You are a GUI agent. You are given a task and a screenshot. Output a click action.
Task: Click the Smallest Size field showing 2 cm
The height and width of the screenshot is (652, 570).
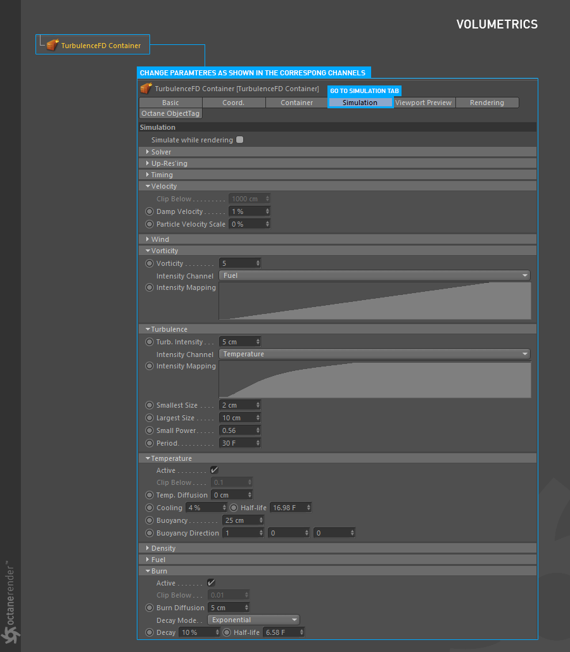(240, 405)
